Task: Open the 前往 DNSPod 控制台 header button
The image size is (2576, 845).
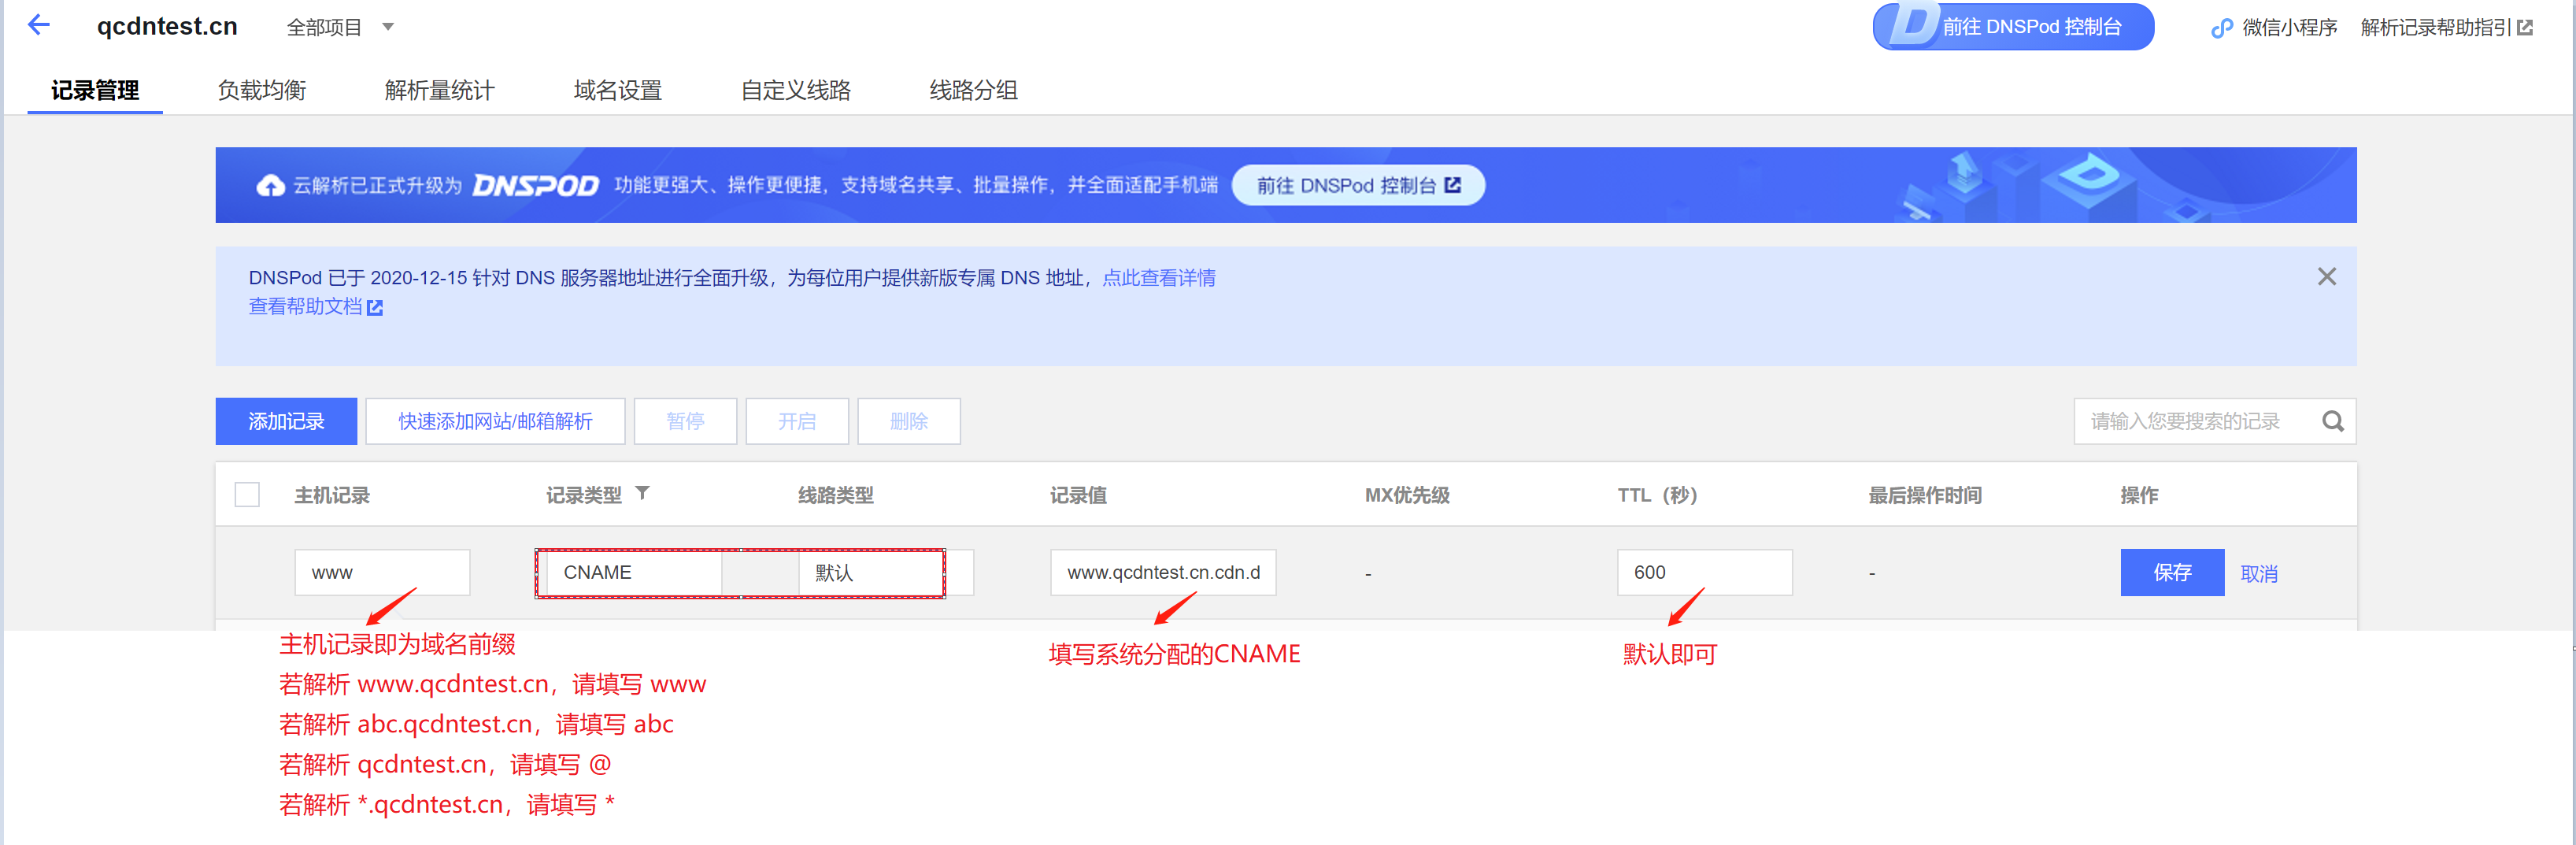Action: pyautogui.click(x=2012, y=27)
